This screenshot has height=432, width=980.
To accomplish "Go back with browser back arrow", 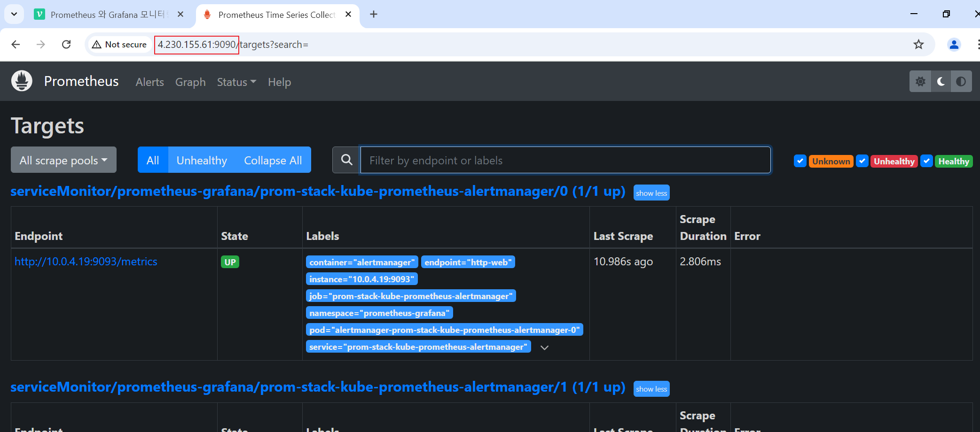I will (16, 45).
